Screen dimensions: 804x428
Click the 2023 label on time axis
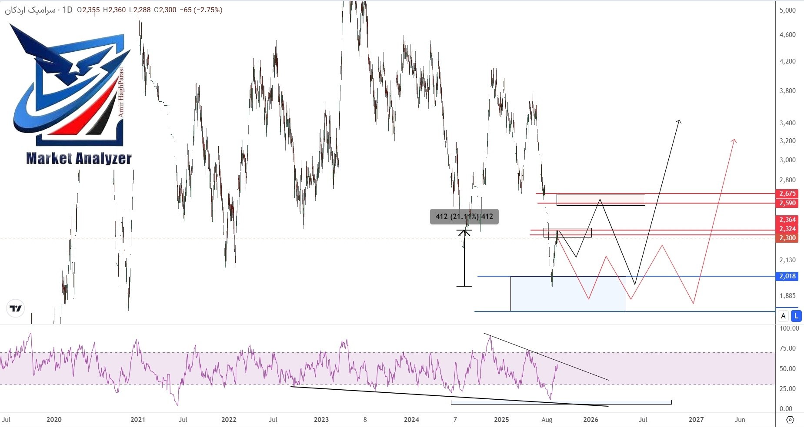pos(321,420)
